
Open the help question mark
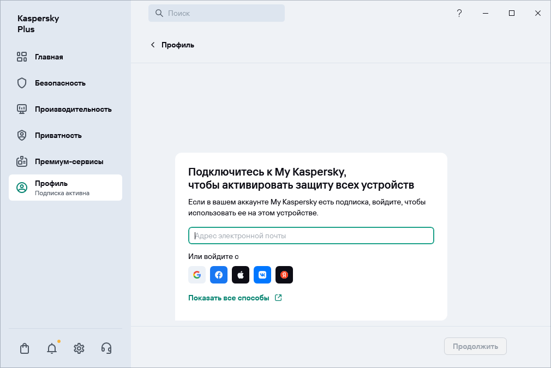point(459,13)
